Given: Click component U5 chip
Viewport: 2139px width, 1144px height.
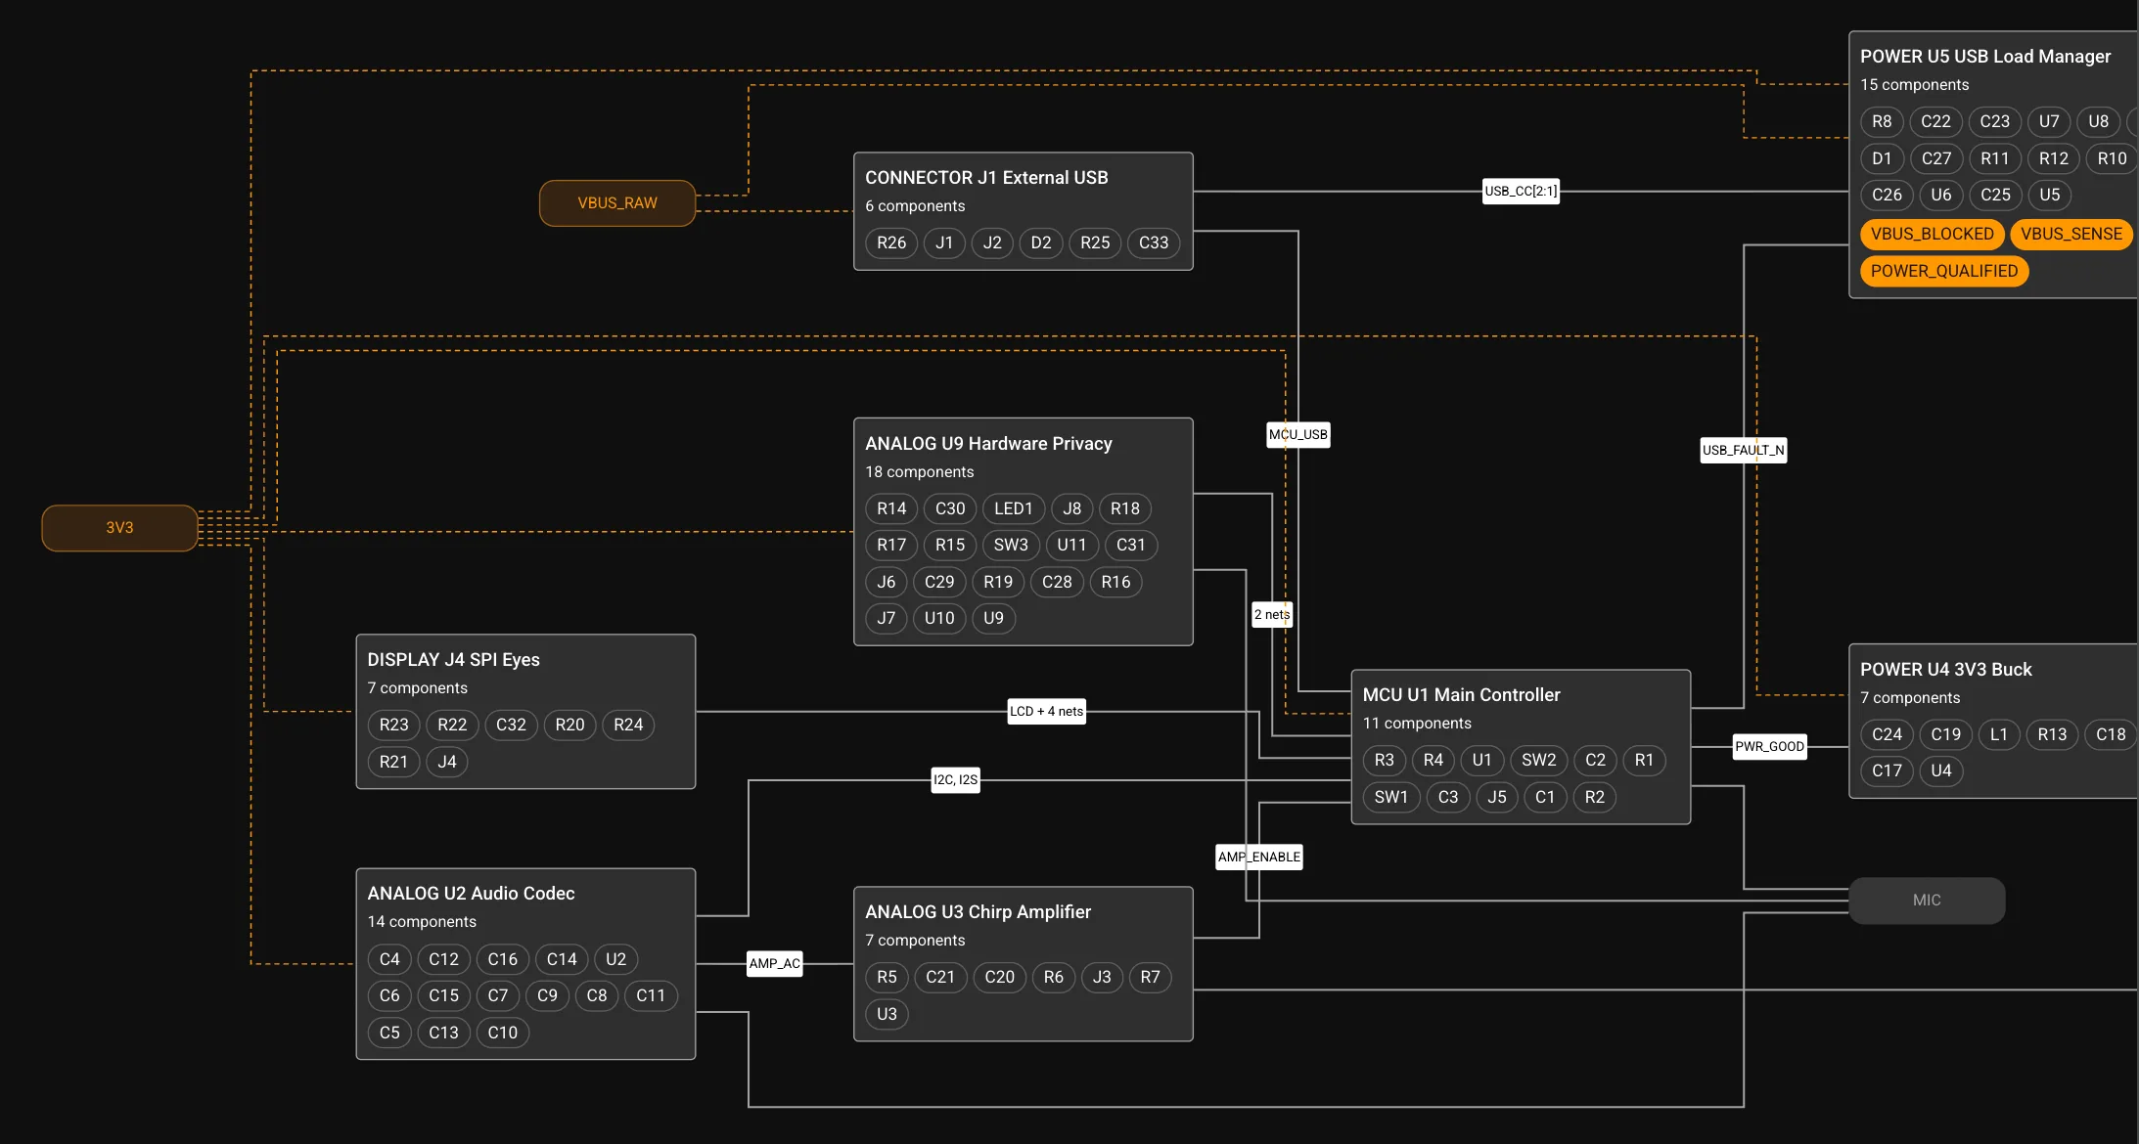Looking at the screenshot, I should coord(2050,196).
